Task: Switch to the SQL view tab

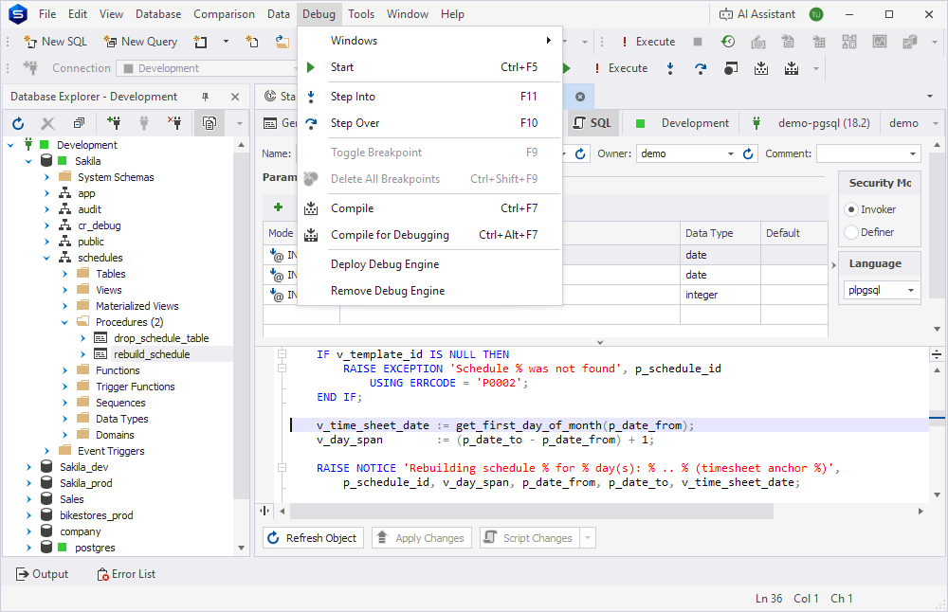Action: [x=592, y=123]
